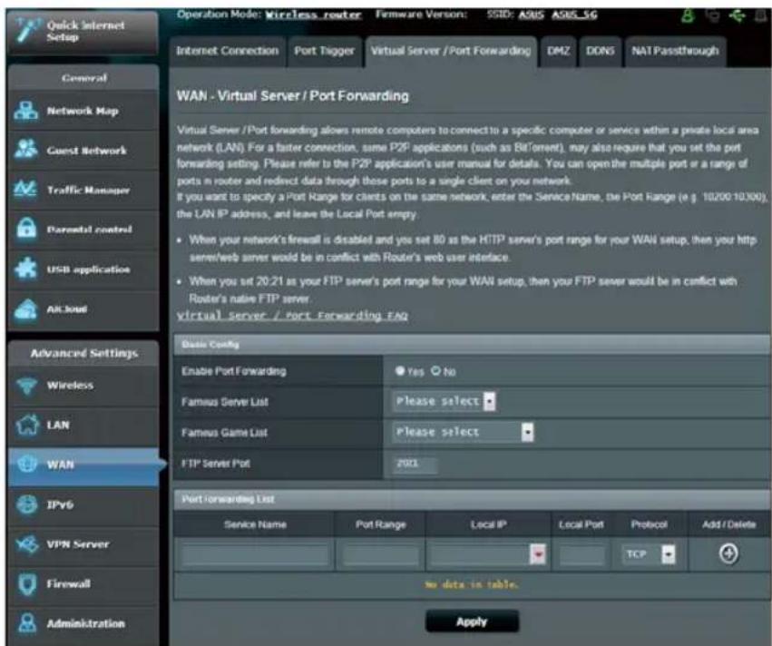This screenshot has width=772, height=646.
Task: Click the FTP Server Port field
Action: click(x=415, y=464)
